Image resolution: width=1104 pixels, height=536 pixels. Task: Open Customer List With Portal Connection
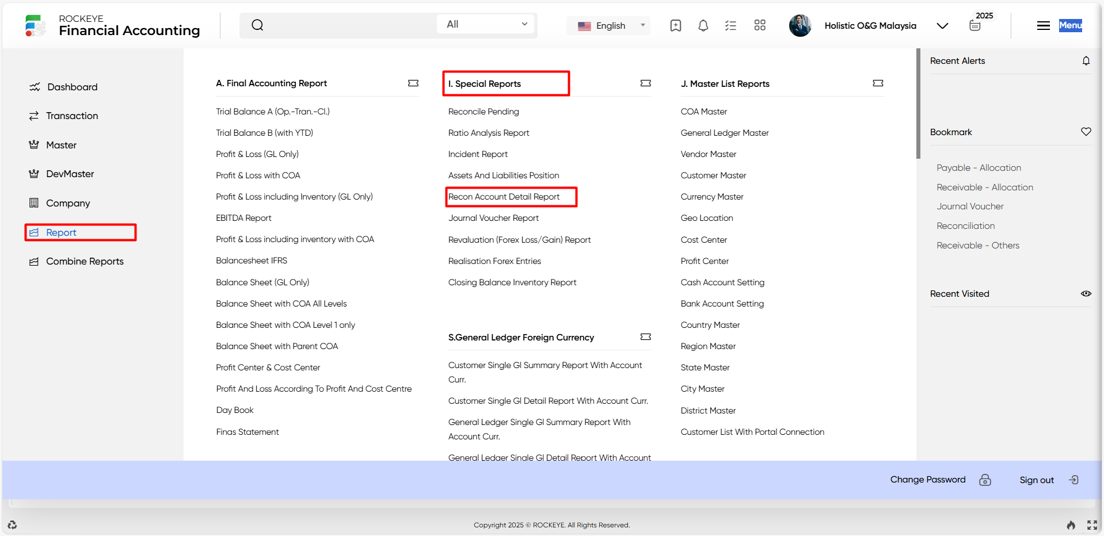click(x=752, y=432)
